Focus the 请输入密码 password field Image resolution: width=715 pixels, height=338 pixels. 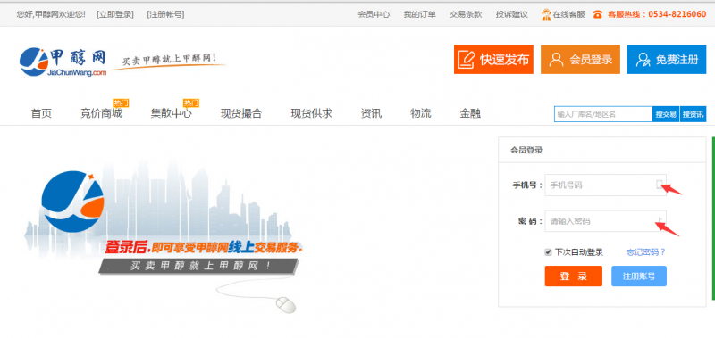[606, 221]
